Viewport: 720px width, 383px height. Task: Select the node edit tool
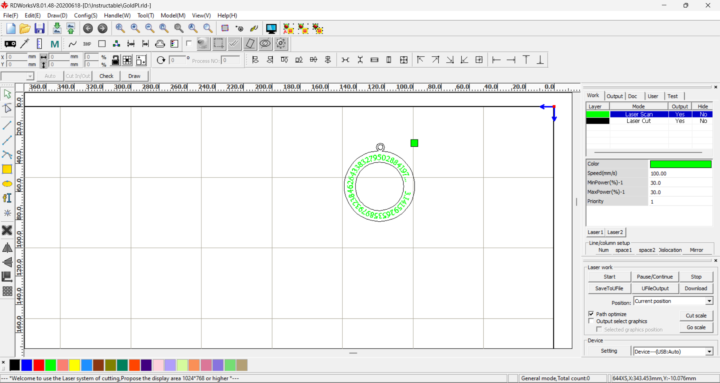tap(7, 109)
